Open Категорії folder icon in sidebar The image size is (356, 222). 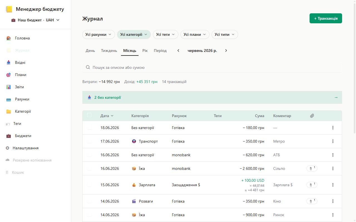(9, 111)
